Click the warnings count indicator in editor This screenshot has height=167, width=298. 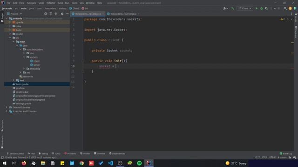[x=283, y=19]
